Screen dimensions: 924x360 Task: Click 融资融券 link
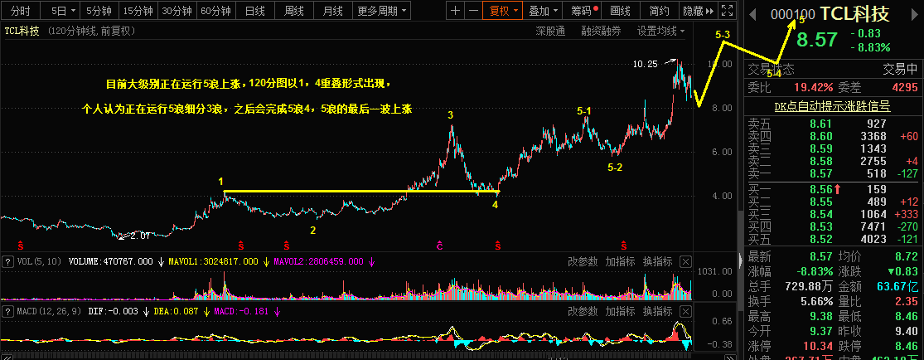click(601, 32)
